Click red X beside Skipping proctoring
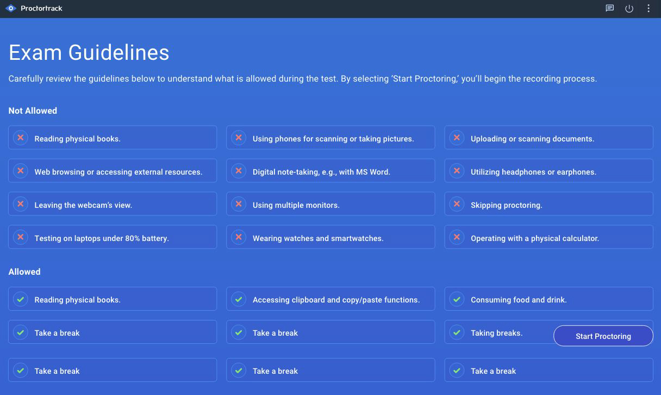This screenshot has width=661, height=395. 457,204
